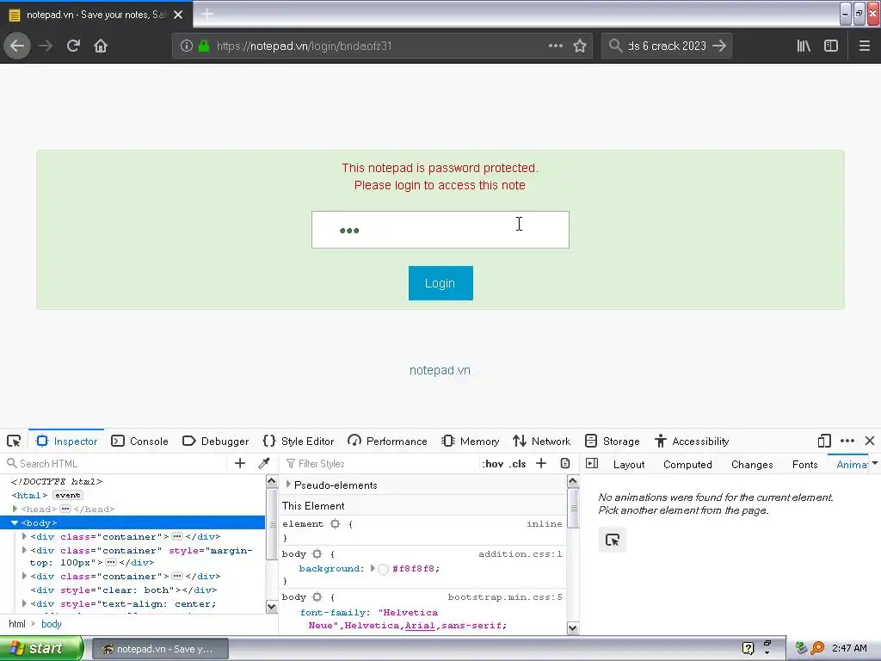Expand first container div node
The height and width of the screenshot is (661, 881).
coord(24,536)
